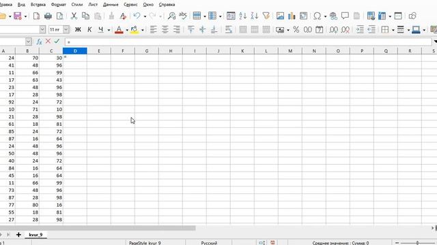Switch to the kvur_9 sheet tab
The image size is (437, 245).
(36, 235)
